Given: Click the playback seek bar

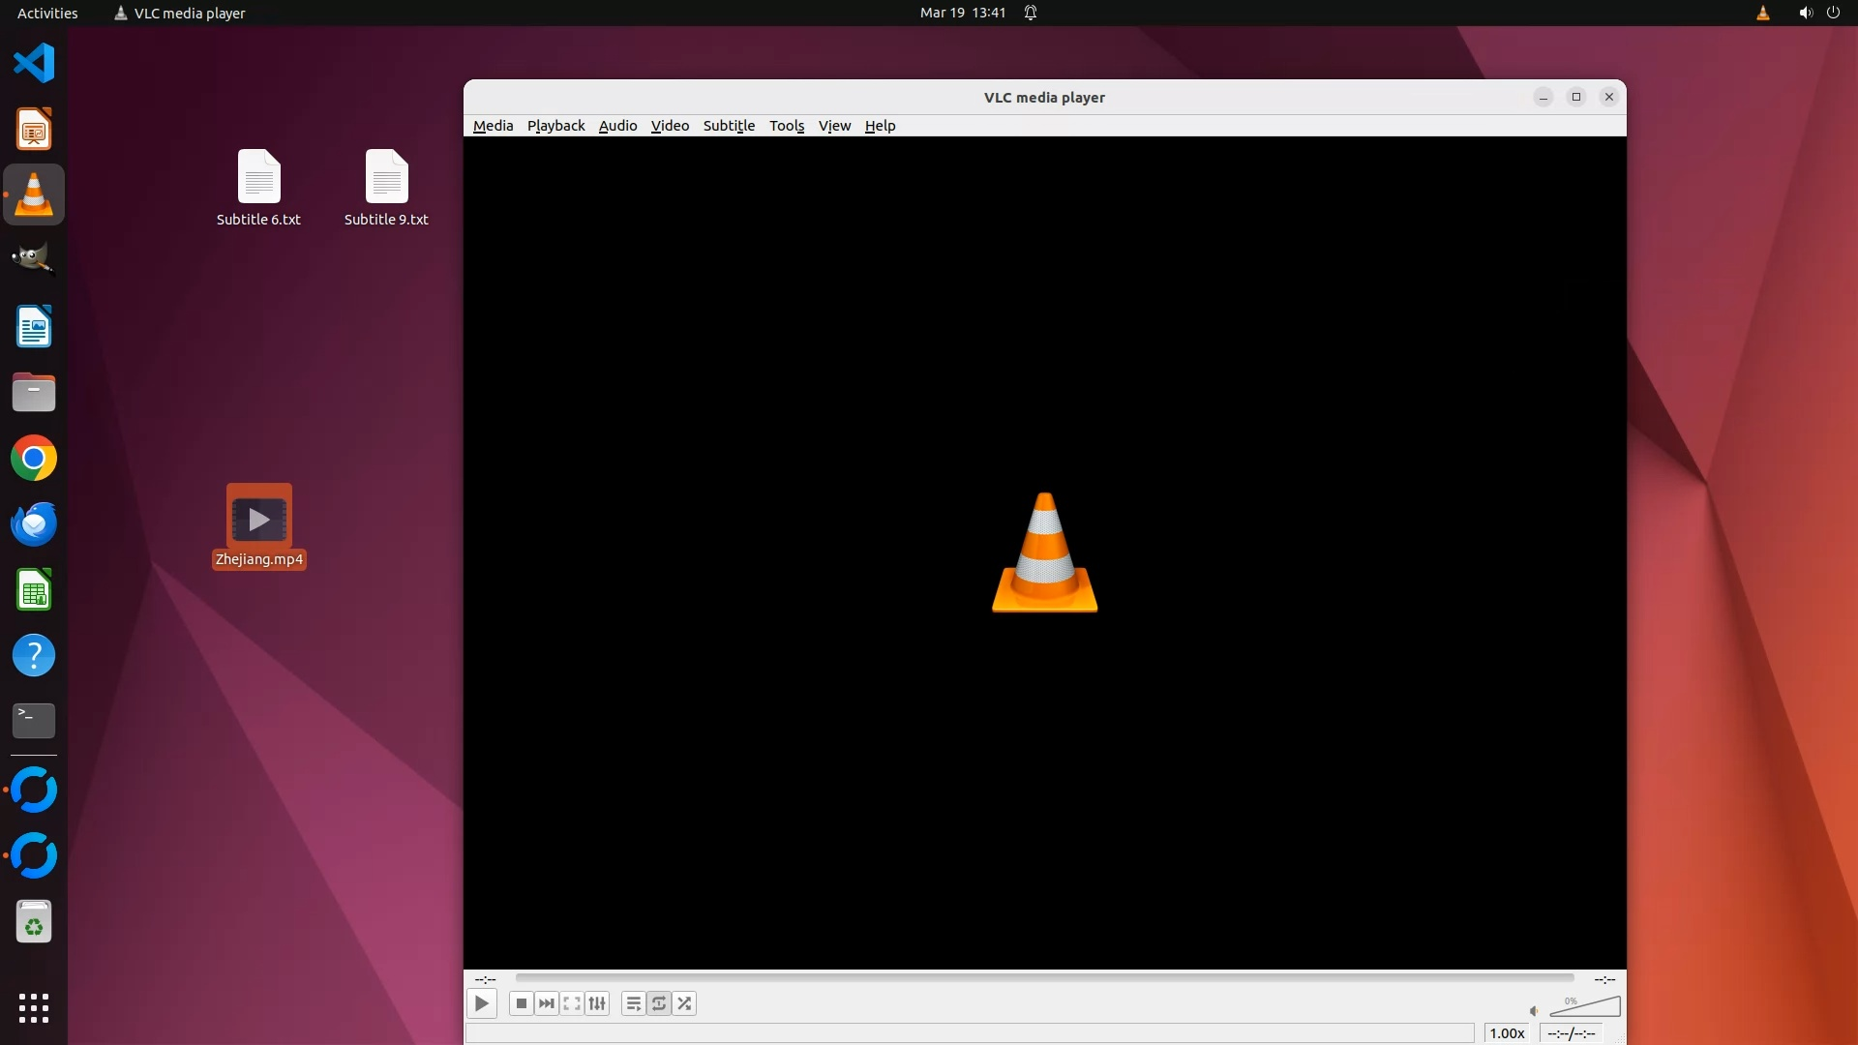Looking at the screenshot, I should click(x=1045, y=978).
